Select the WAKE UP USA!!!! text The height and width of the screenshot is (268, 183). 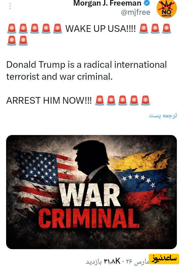[101, 29]
